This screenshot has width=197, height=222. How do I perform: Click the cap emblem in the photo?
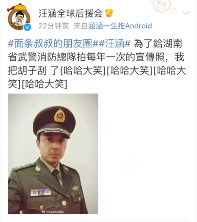coord(59,116)
